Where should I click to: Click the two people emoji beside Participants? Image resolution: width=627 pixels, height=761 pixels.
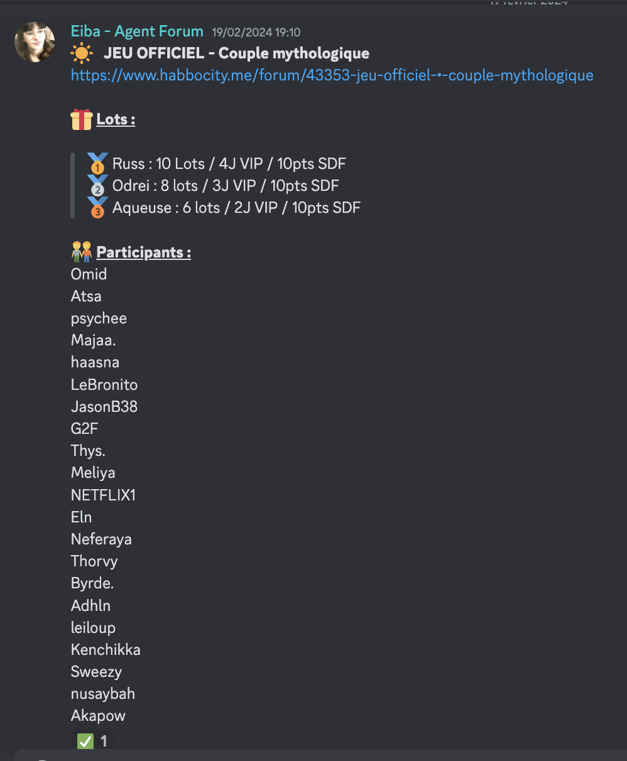click(82, 252)
